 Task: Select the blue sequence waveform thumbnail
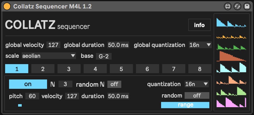click(231, 23)
